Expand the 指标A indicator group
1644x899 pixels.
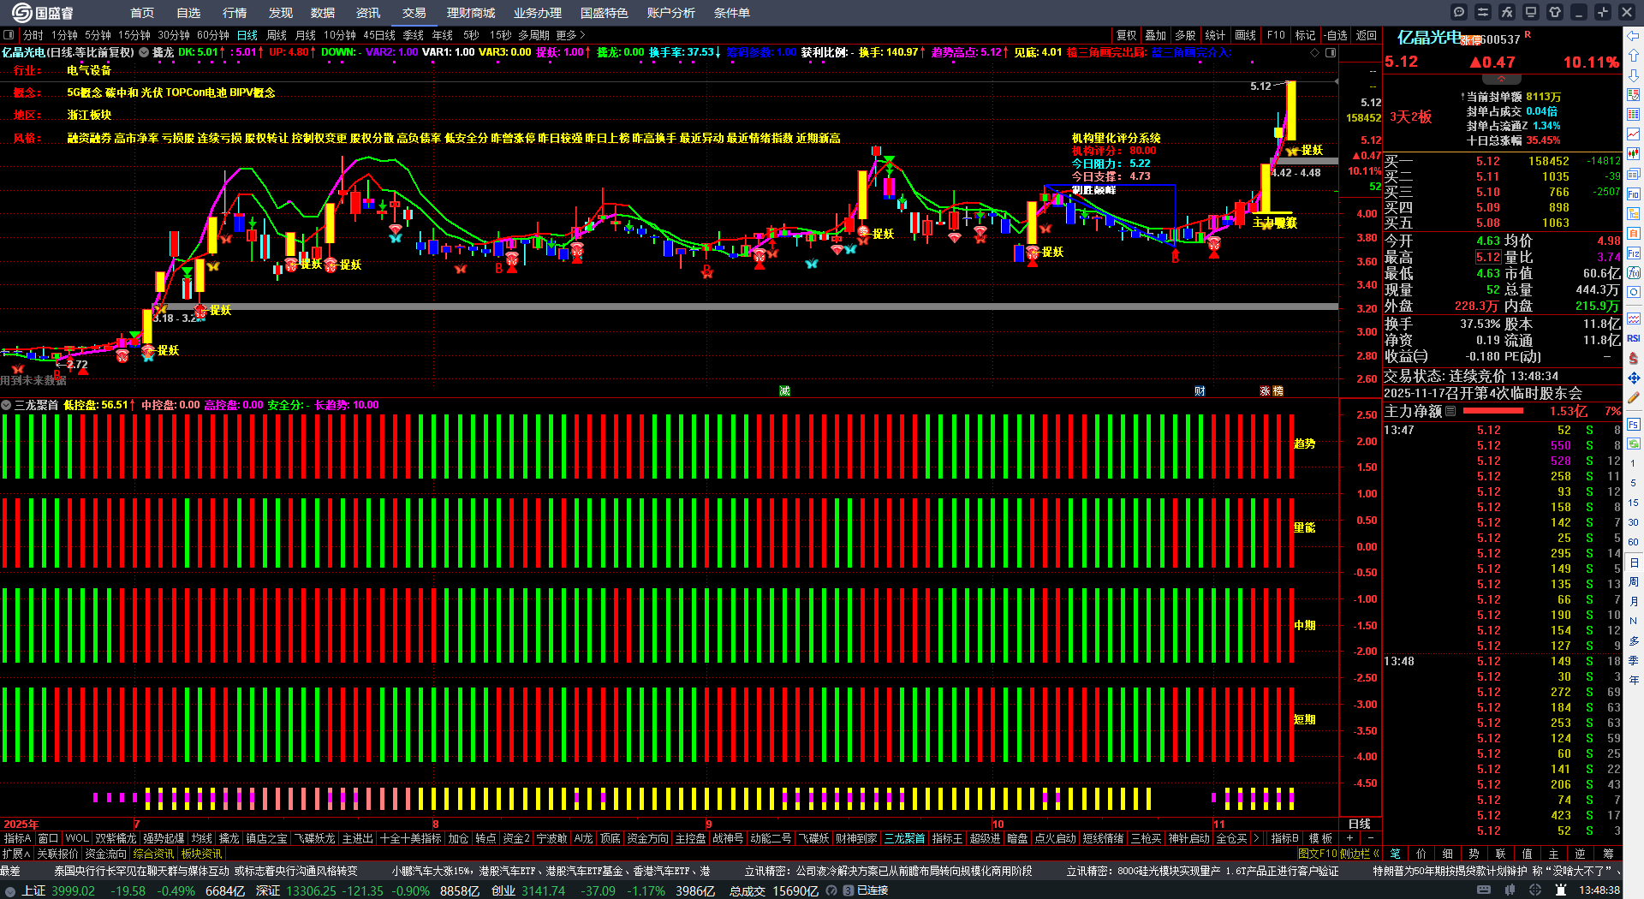coord(17,838)
